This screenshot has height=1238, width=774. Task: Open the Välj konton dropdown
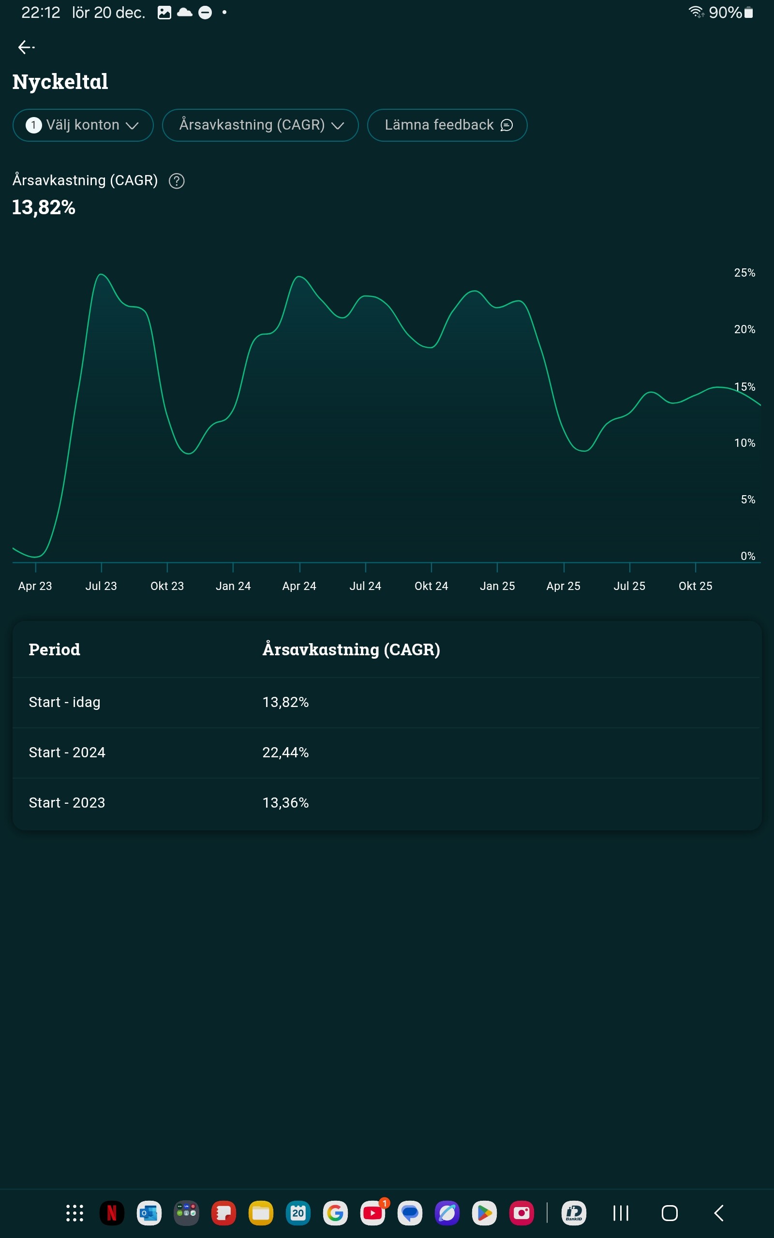click(x=83, y=125)
